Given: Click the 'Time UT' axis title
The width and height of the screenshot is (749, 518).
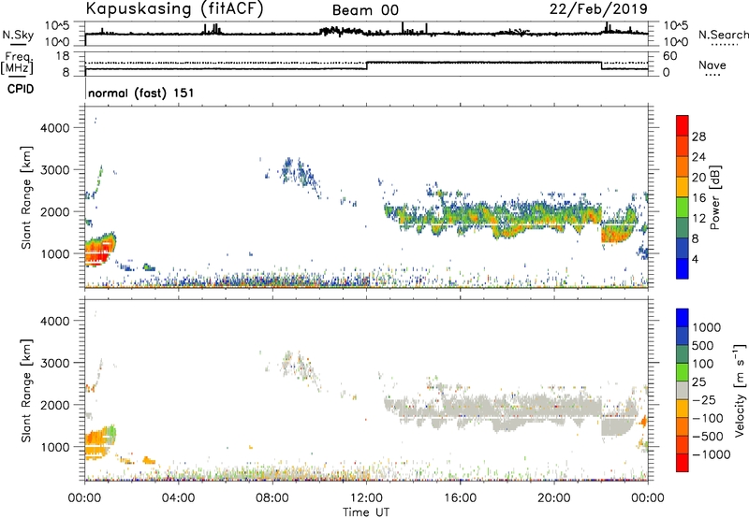Looking at the screenshot, I should pos(366,511).
